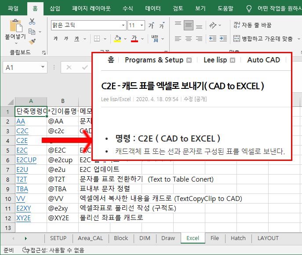Open clipboard pane dialog launcher
The width and height of the screenshot is (302, 255).
[x=44, y=53]
